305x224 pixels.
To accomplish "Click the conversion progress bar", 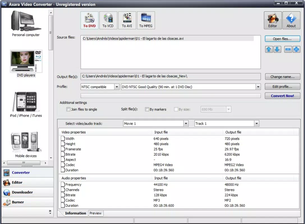I will pos(171,96).
